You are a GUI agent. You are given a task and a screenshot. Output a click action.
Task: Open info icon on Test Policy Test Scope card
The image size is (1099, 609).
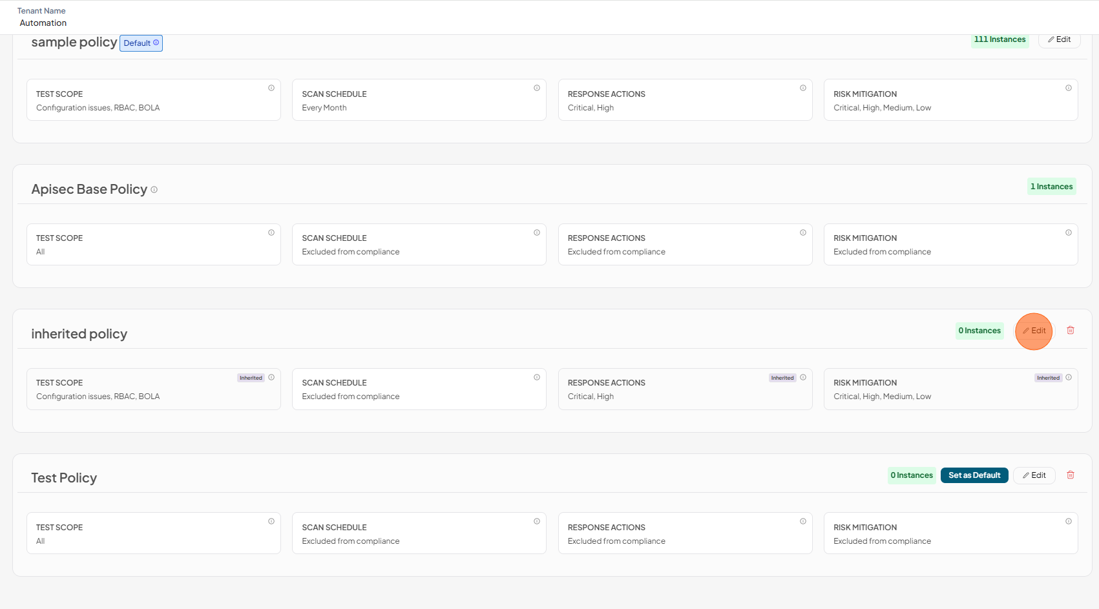pos(271,521)
